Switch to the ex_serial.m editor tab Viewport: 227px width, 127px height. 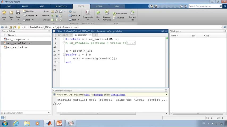coord(63,35)
